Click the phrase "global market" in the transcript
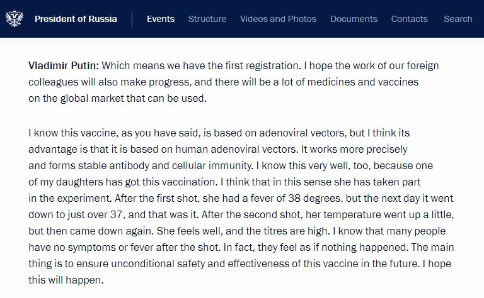 [x=89, y=99]
